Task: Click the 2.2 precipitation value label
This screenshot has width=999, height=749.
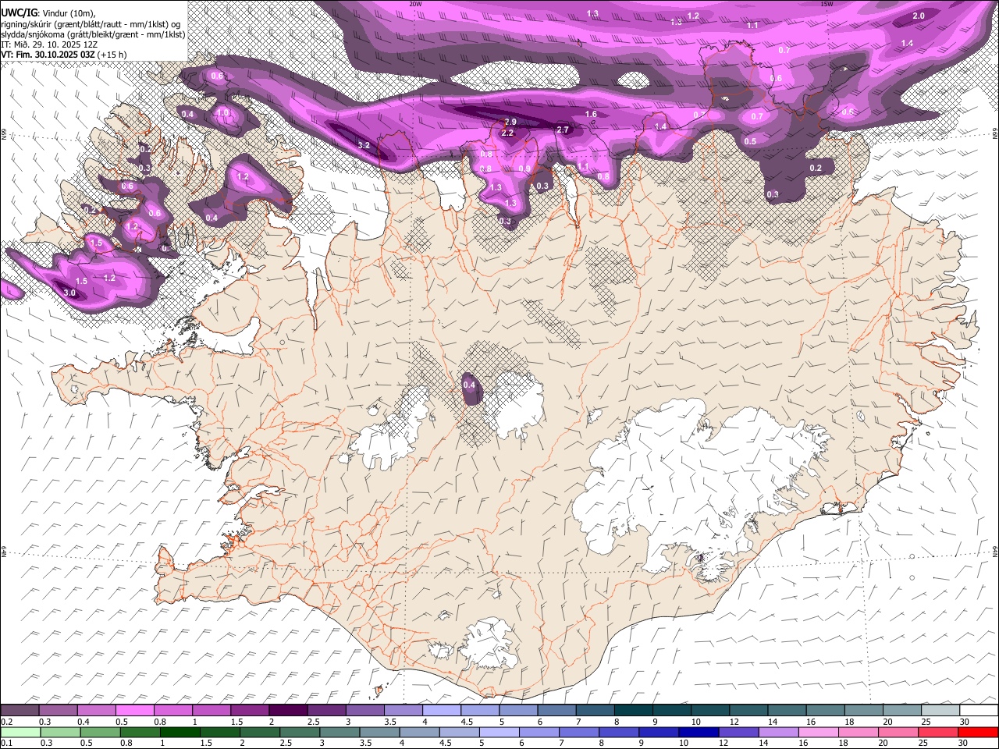Action: point(507,133)
